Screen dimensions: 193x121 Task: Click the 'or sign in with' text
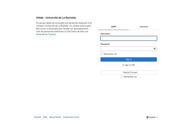coord(129,65)
